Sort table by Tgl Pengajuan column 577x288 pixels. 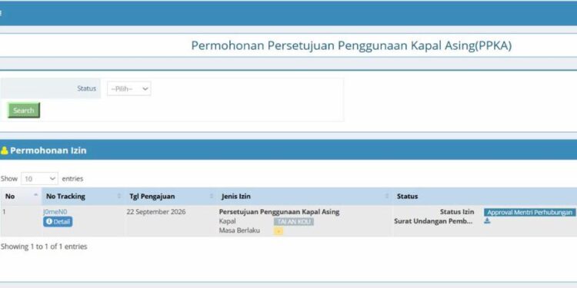[x=171, y=196]
